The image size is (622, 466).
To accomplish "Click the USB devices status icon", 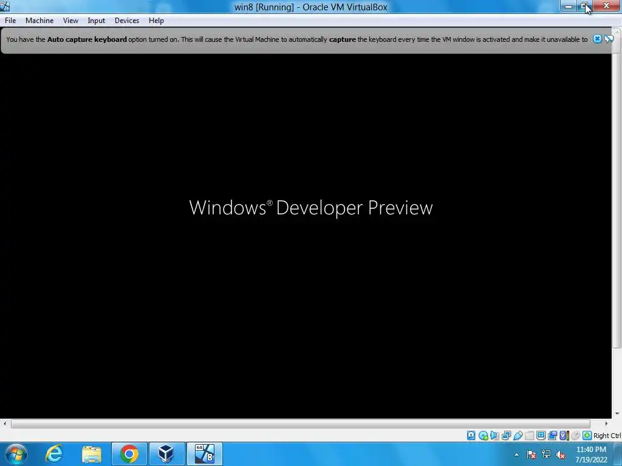I will (518, 436).
